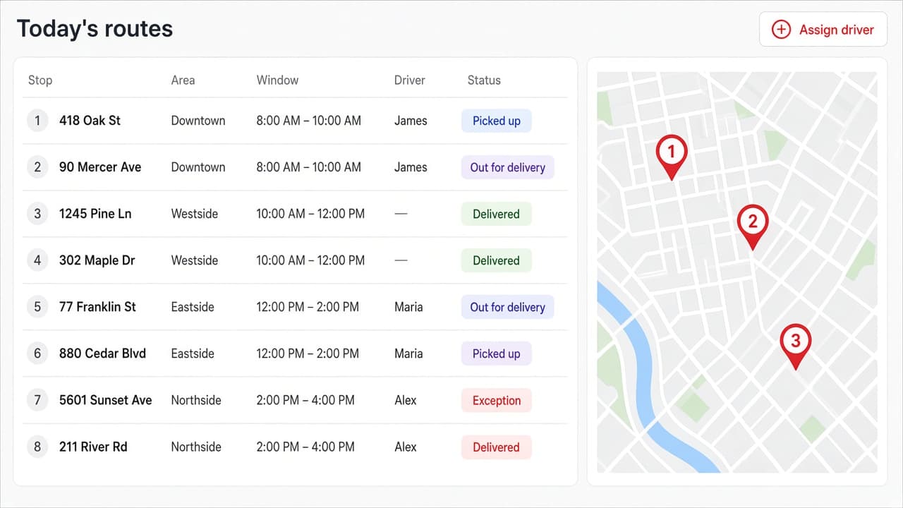Click Out for delivery status for 90 Mercer Ave
Viewport: 903px width, 508px height.
click(x=508, y=167)
